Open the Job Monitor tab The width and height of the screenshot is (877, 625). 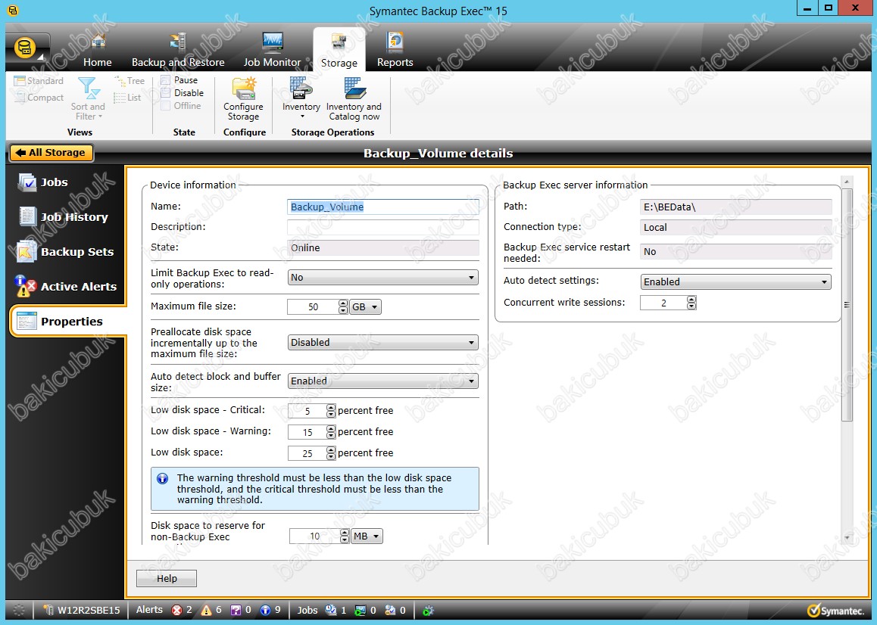tap(272, 51)
